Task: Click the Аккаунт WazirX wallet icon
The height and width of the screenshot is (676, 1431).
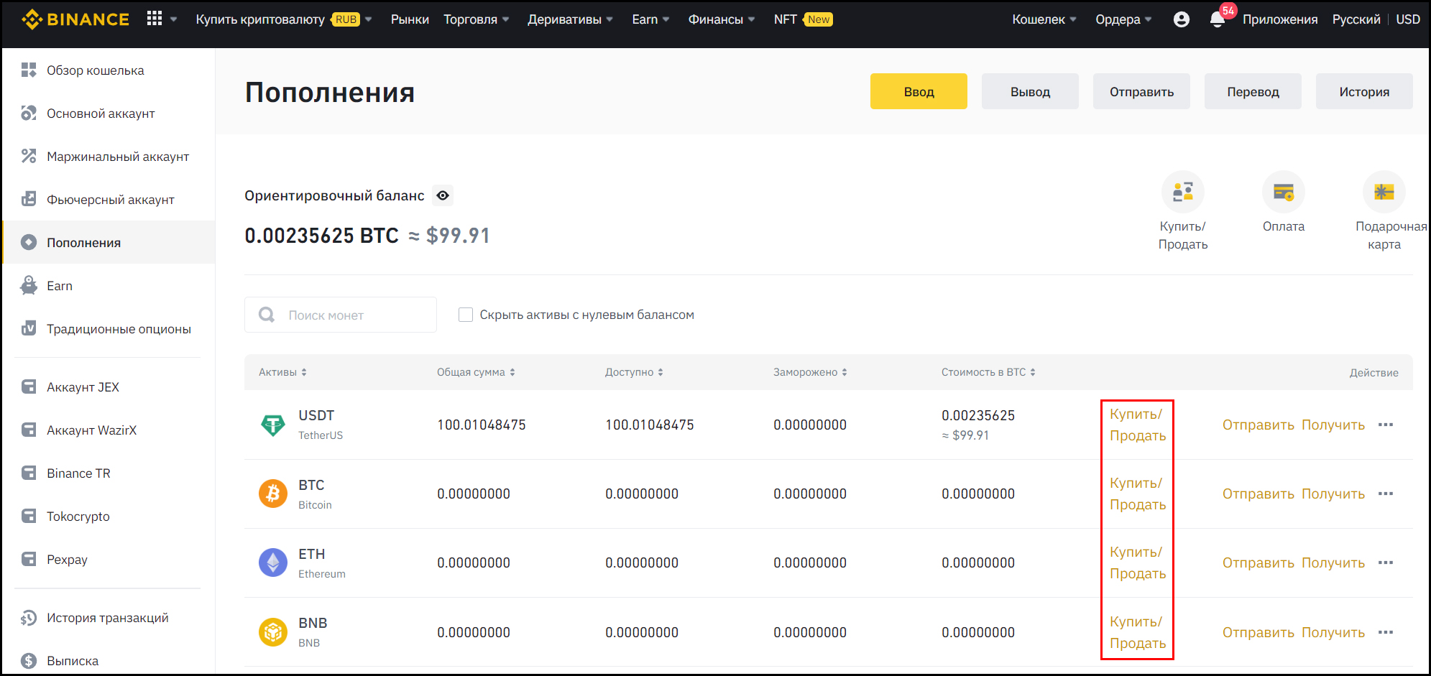Action: click(29, 430)
